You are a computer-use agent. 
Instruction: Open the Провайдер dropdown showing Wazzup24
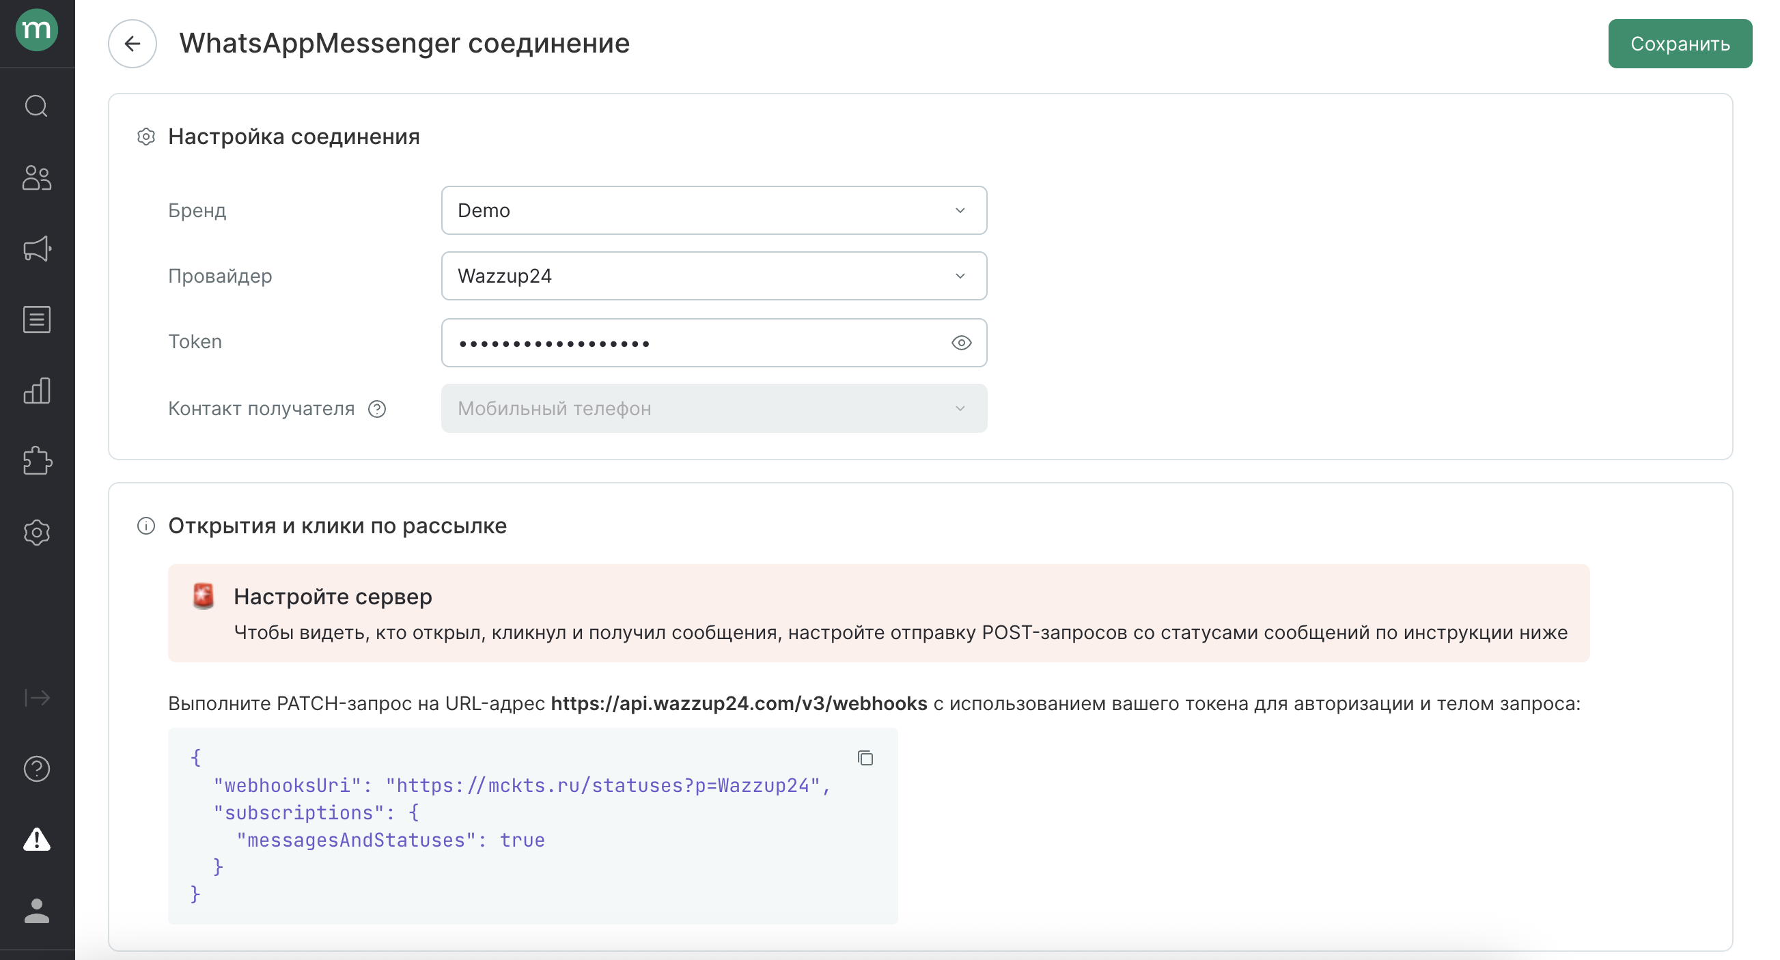(x=714, y=276)
